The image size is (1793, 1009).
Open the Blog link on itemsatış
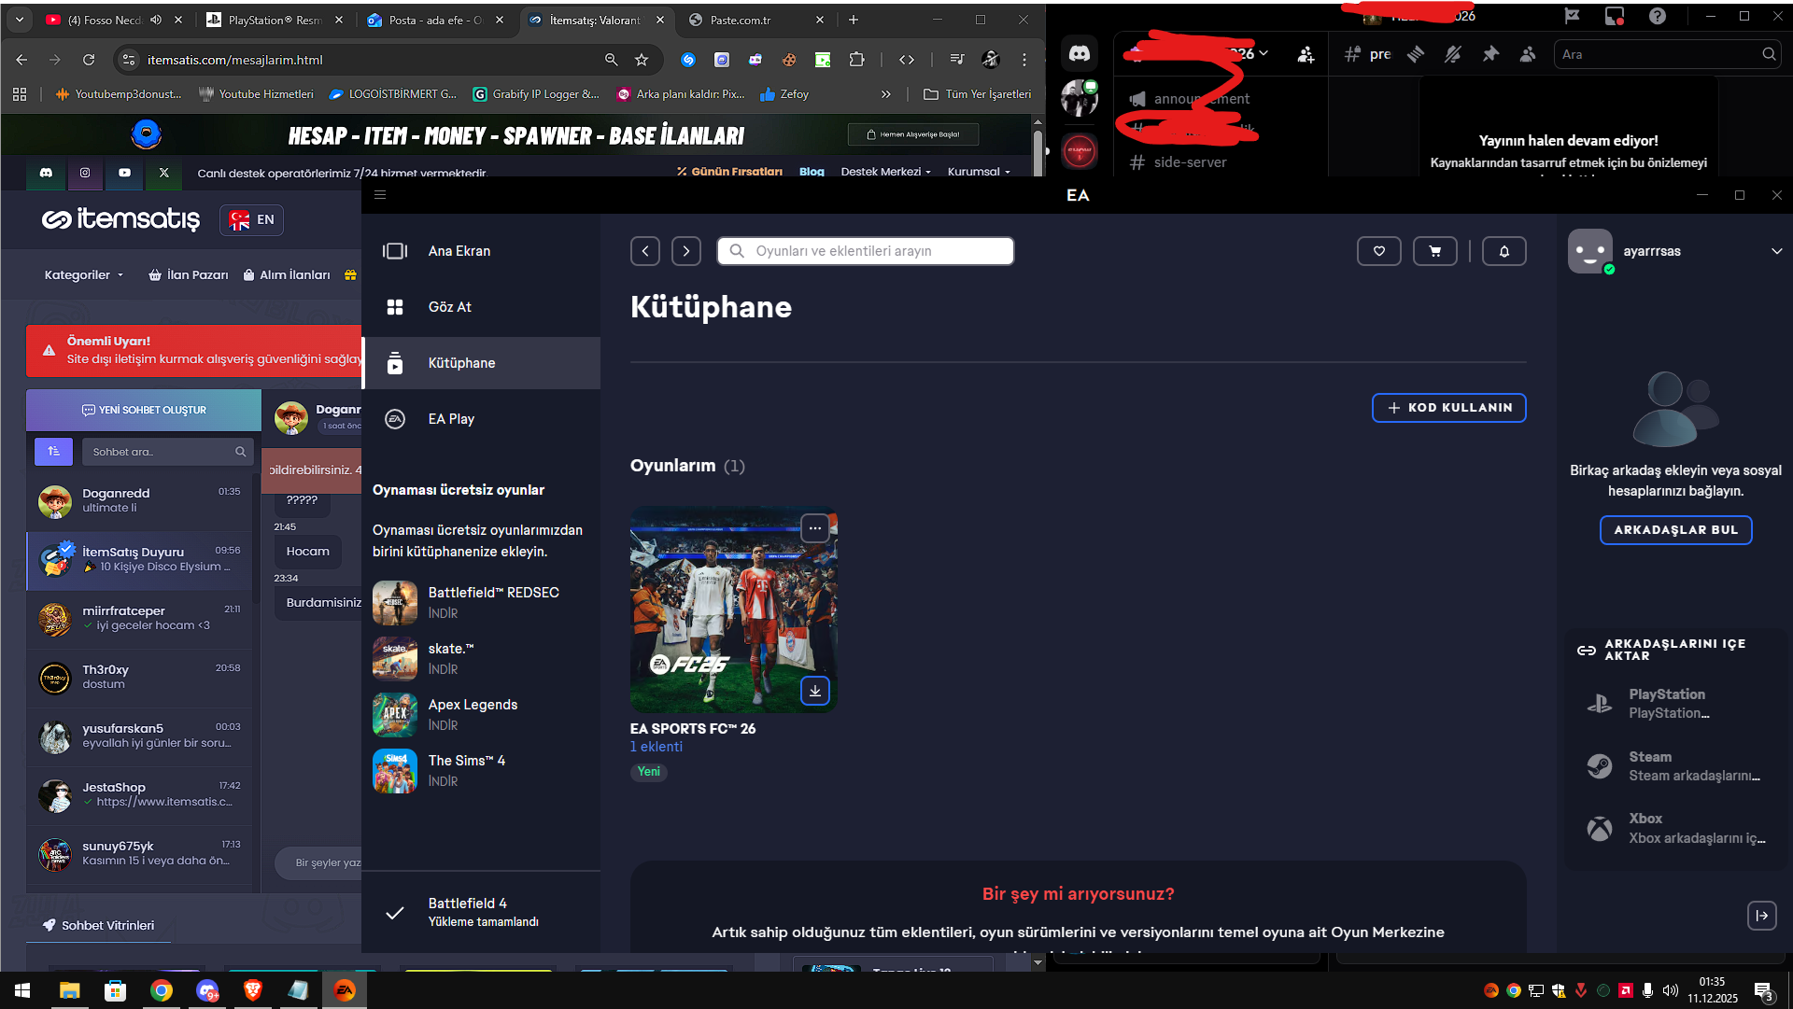click(x=812, y=172)
